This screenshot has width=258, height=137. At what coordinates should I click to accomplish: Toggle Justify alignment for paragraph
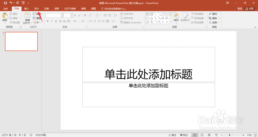click(103, 21)
